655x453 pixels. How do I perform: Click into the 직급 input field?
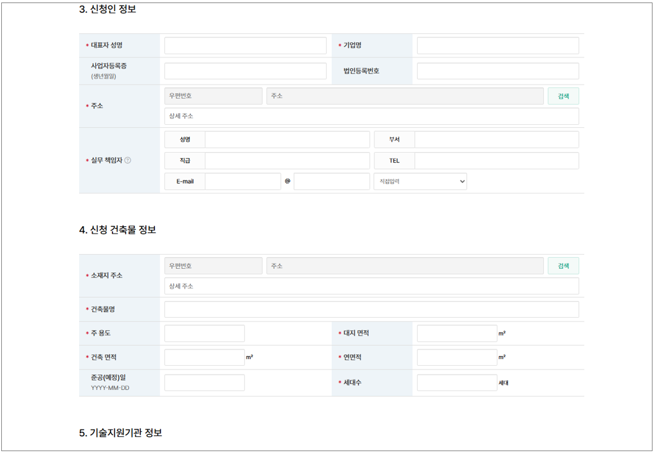(287, 161)
